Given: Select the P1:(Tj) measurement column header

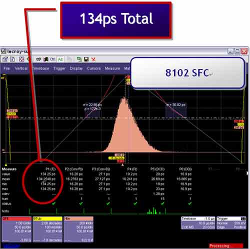Looking at the screenshot, I should 50,169.
